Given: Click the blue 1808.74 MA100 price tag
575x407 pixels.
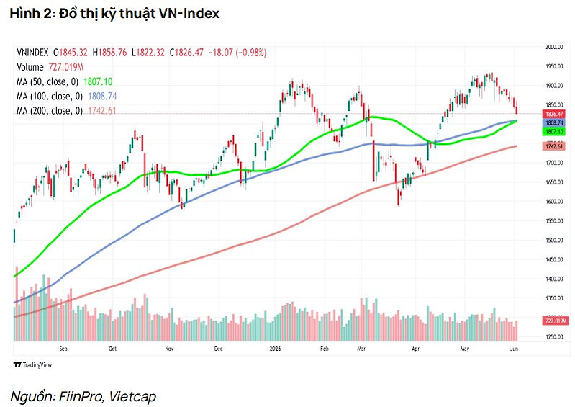Looking at the screenshot, I should [553, 123].
